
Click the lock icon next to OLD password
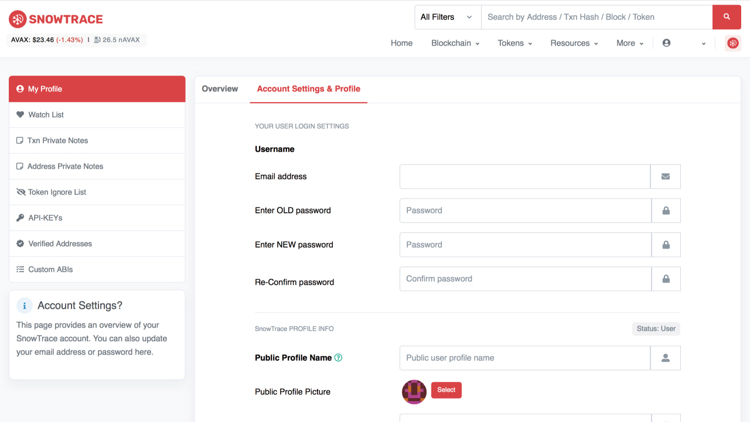[x=666, y=210]
